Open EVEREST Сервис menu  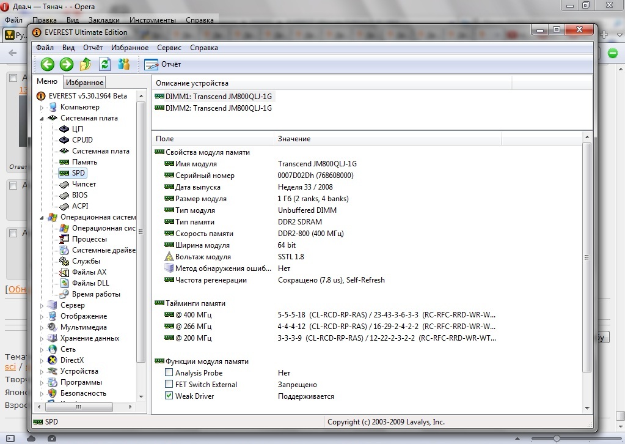(x=169, y=48)
